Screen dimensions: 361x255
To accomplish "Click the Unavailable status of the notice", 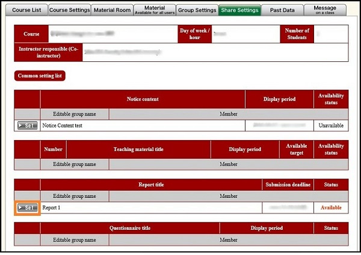I will click(x=331, y=126).
